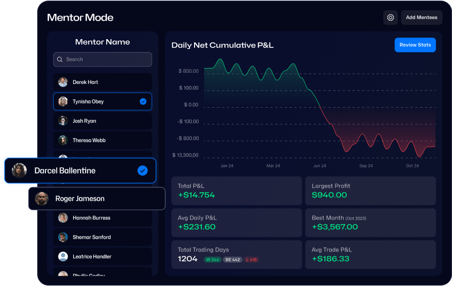Click the magnifier icon in search box
The image size is (452, 286).
60,59
